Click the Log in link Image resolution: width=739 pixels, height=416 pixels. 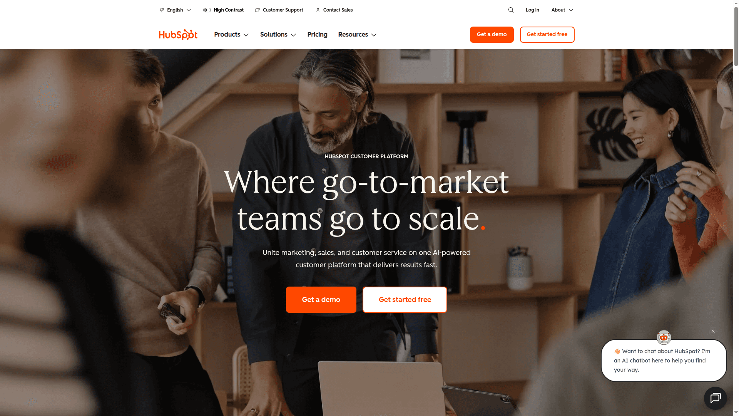[x=532, y=10]
